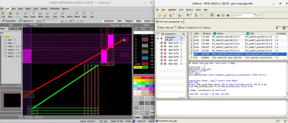The height and width of the screenshot is (123, 288).
Task: Activate the Notch tool
Action: 77,14
